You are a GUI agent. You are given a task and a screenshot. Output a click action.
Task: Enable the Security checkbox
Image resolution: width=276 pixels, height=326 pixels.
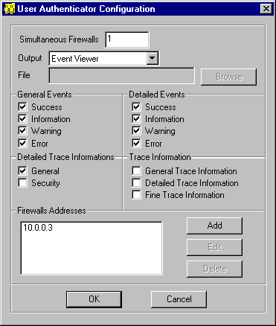pyautogui.click(x=22, y=183)
